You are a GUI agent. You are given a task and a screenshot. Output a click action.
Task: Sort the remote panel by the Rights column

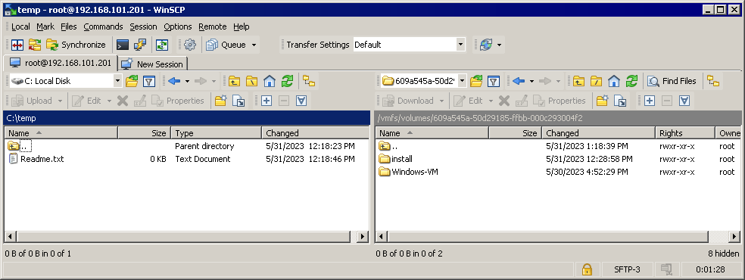685,133
